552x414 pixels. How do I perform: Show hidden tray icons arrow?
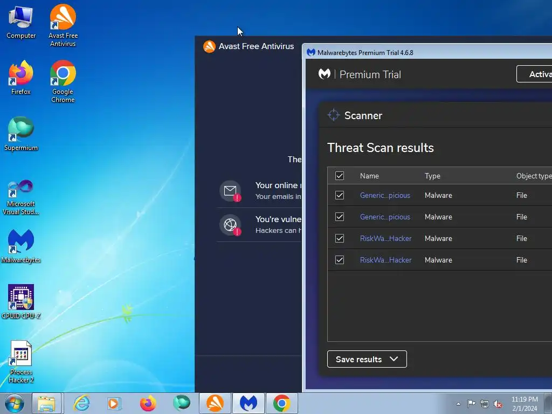[458, 404]
